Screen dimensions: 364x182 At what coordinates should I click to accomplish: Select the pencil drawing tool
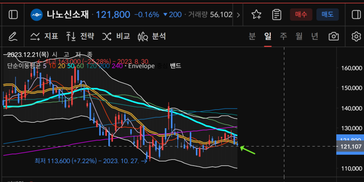[x=13, y=36]
